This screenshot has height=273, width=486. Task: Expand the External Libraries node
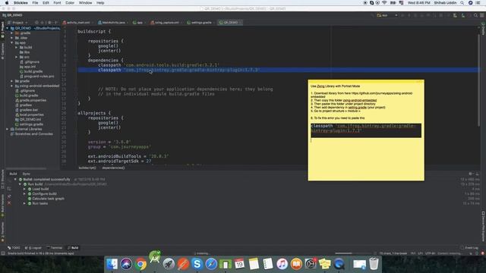(8, 129)
